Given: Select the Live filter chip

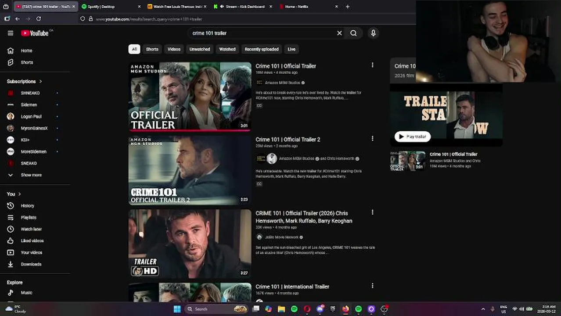Looking at the screenshot, I should [291, 49].
